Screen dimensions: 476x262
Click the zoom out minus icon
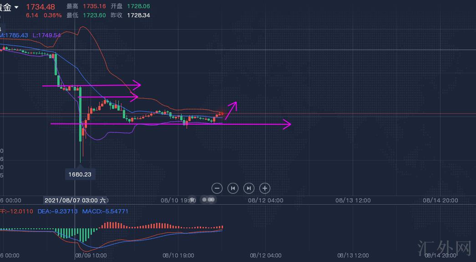(217, 188)
